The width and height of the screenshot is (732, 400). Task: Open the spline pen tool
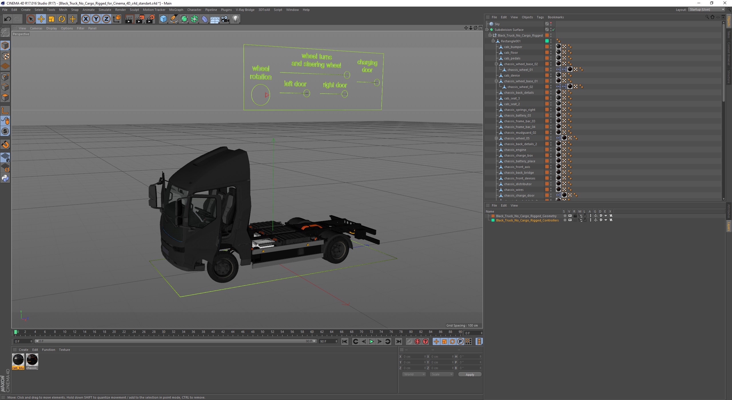[x=174, y=19]
